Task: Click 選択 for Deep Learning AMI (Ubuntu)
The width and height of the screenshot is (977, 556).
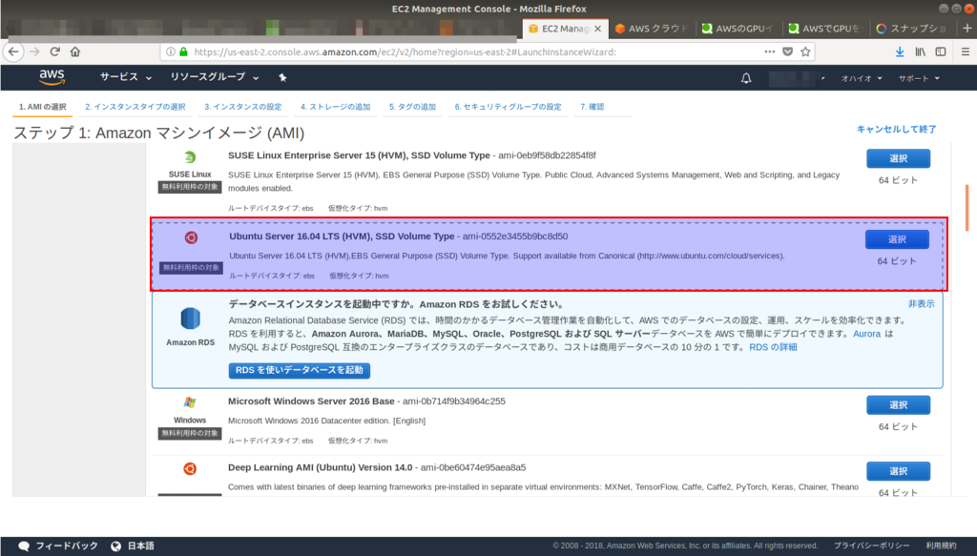Action: pyautogui.click(x=898, y=471)
